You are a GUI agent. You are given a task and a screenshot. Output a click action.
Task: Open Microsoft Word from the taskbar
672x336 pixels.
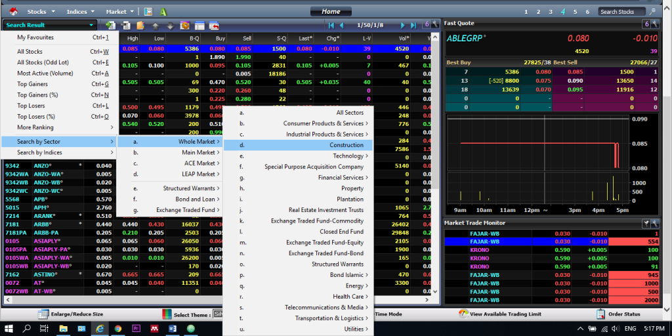173,329
